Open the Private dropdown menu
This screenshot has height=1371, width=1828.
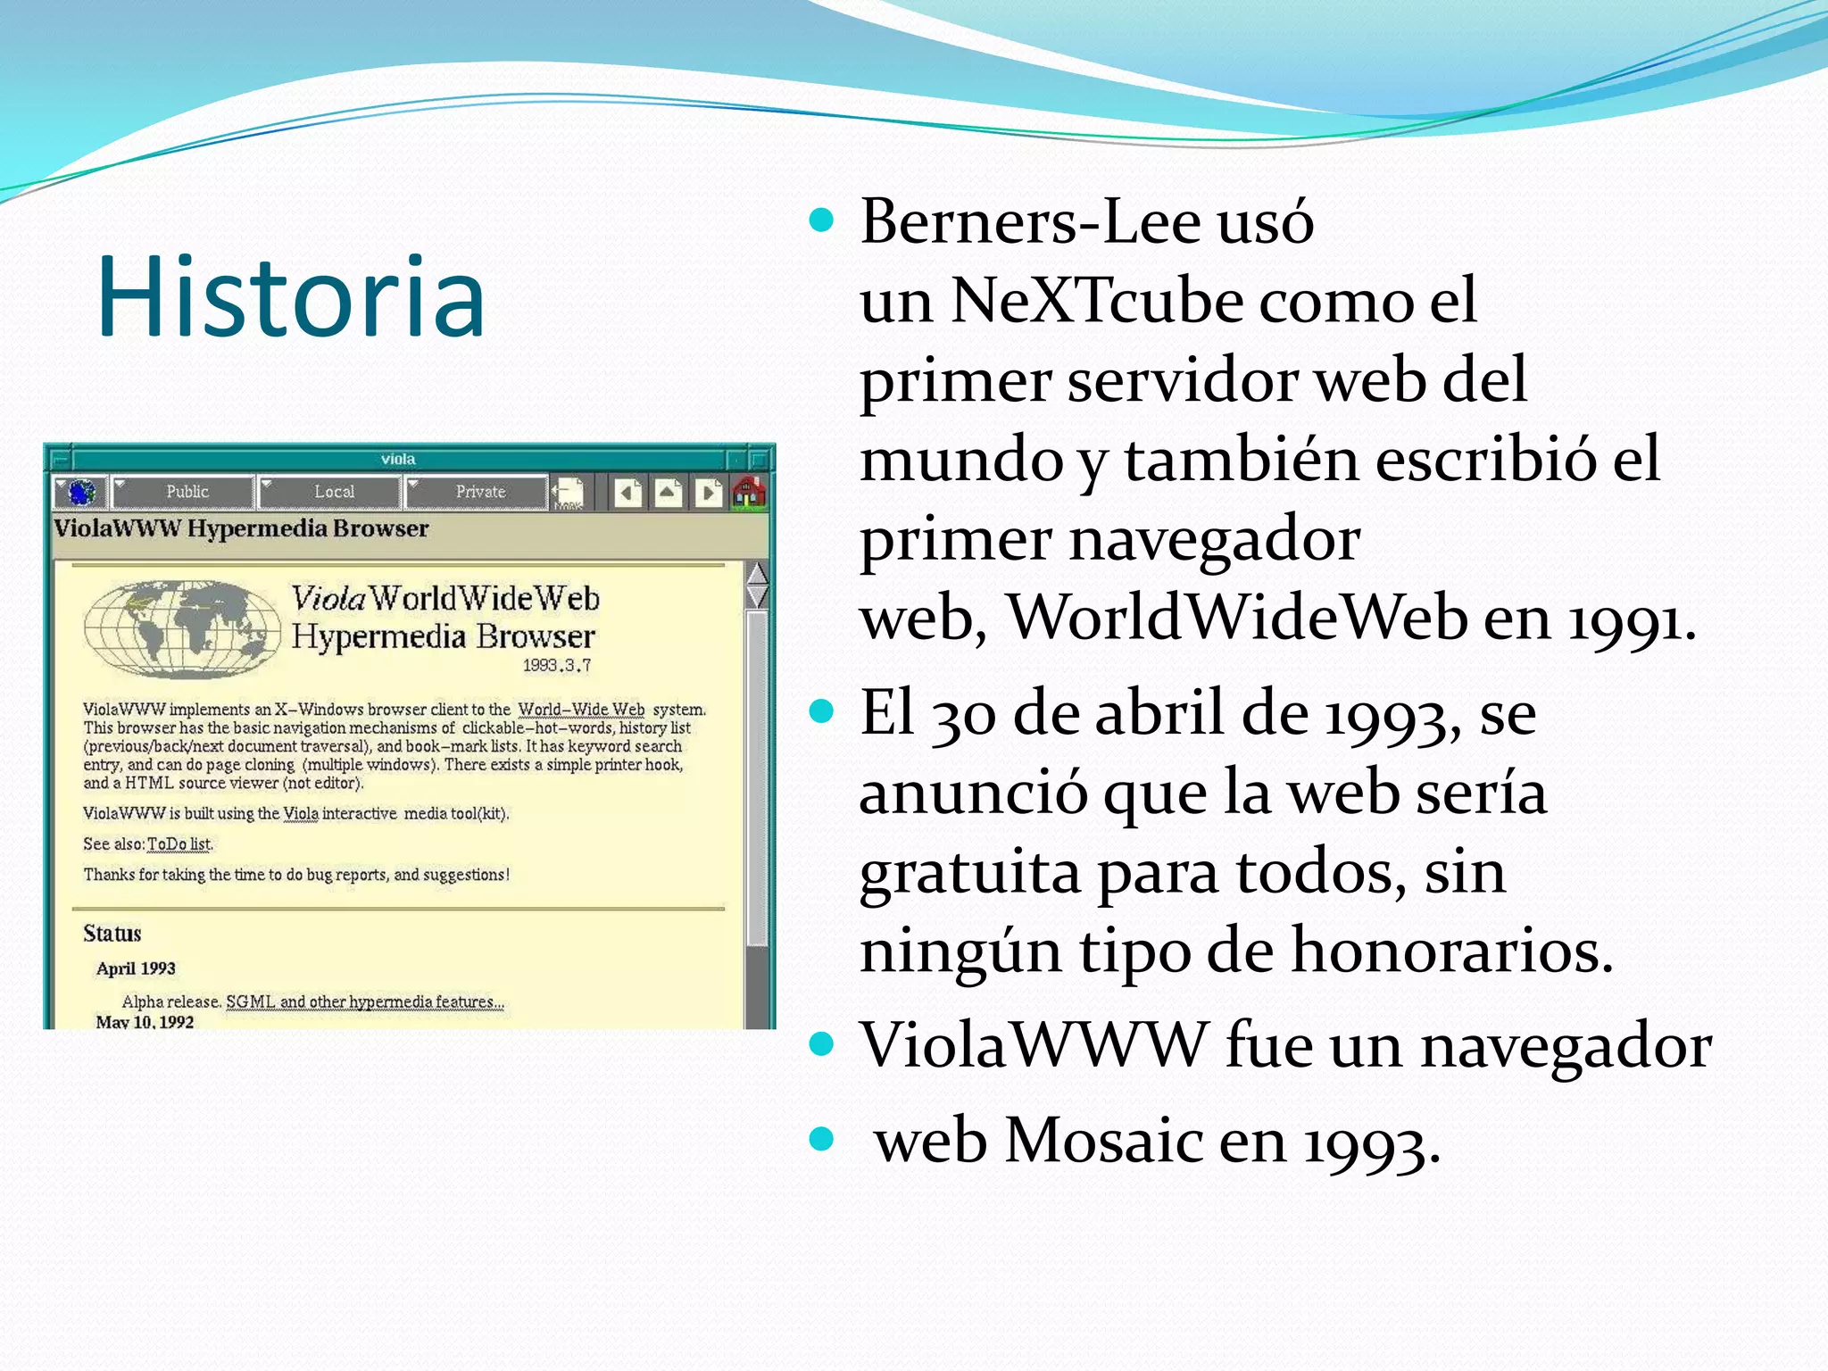(x=477, y=492)
